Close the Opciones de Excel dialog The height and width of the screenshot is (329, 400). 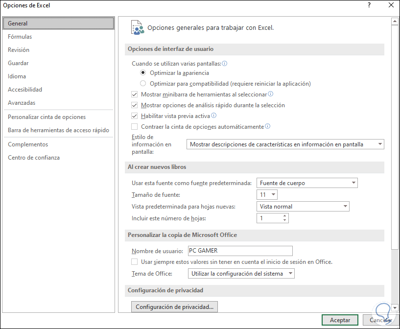(x=391, y=5)
